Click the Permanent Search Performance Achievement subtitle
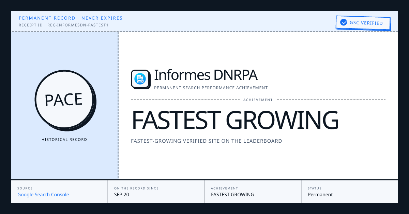Screen dimensions: 409x214 [x=211, y=88]
